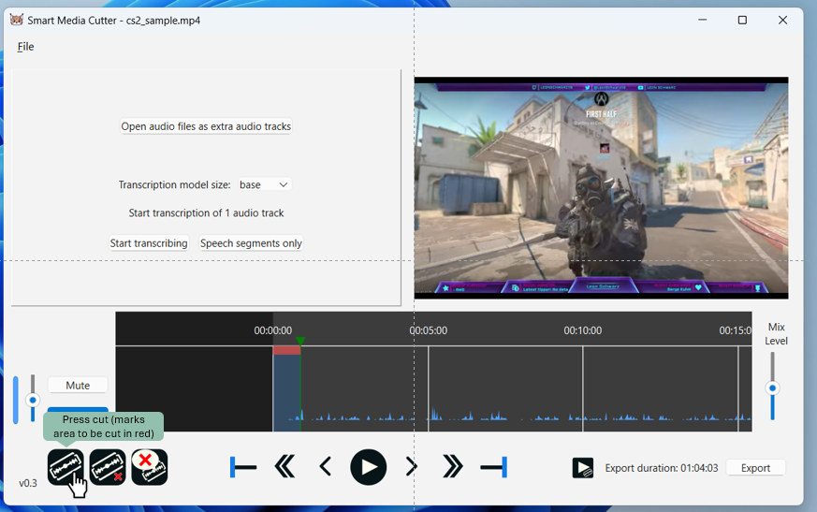Image resolution: width=817 pixels, height=512 pixels.
Task: Jump to the start of the timeline
Action: [243, 467]
